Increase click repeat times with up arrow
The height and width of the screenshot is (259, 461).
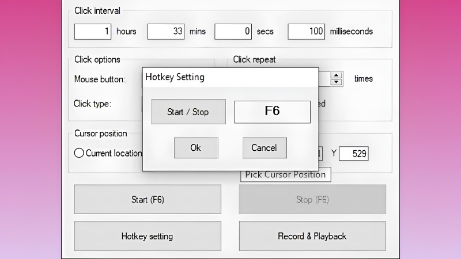pos(336,75)
